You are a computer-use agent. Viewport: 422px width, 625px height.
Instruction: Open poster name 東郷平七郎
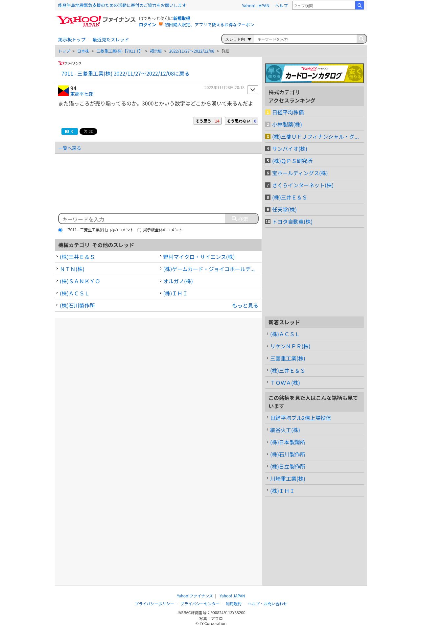82,94
